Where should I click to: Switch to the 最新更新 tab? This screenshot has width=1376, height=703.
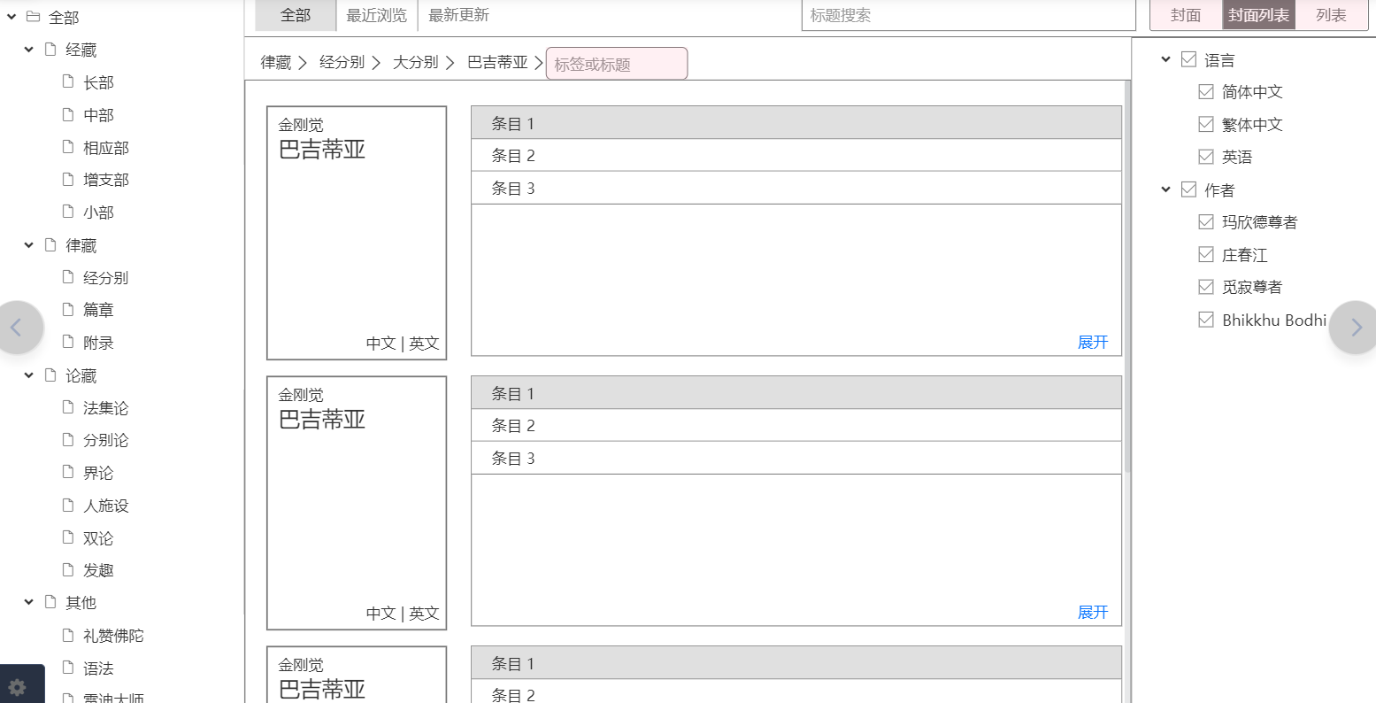point(458,15)
